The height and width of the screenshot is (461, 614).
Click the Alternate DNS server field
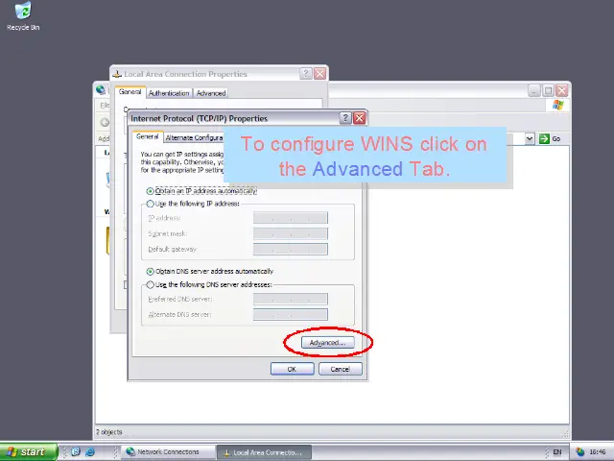coord(291,314)
